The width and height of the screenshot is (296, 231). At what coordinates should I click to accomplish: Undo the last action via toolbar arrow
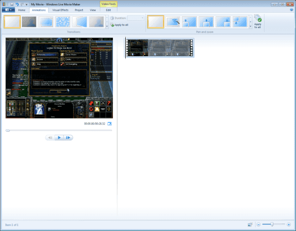[17, 4]
